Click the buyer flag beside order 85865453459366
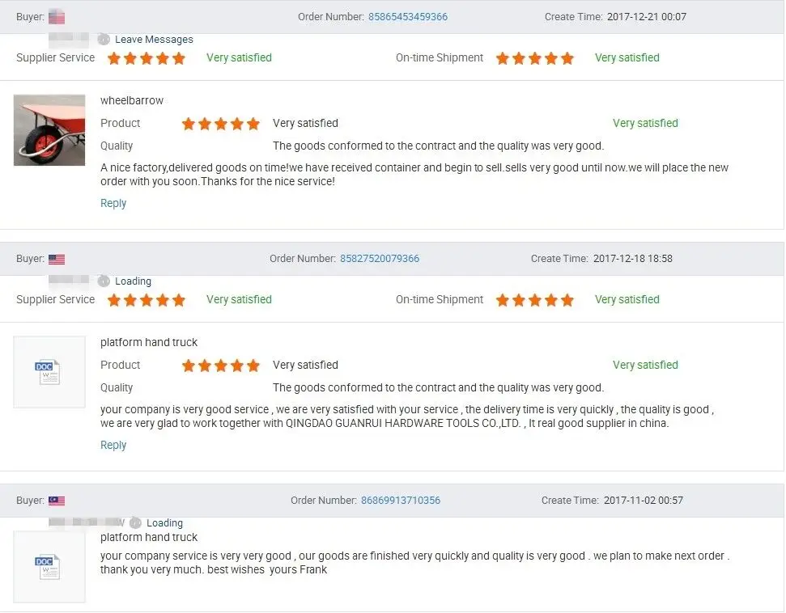 point(57,17)
